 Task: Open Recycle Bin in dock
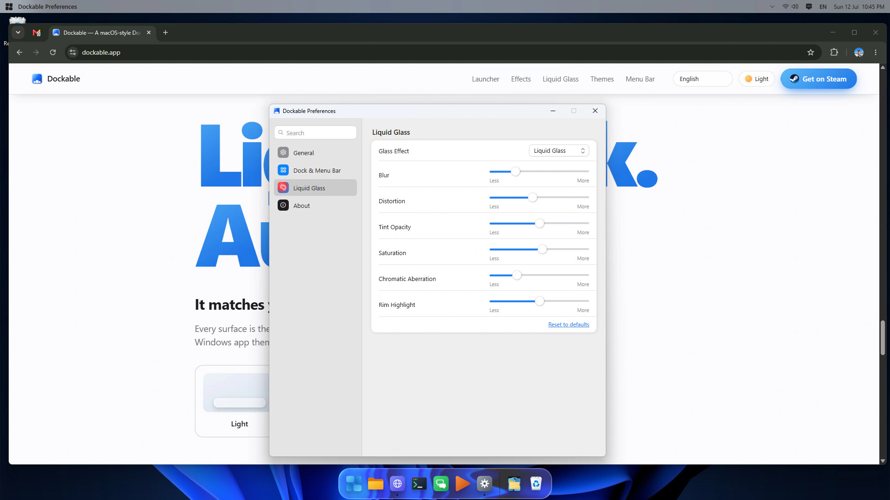536,484
